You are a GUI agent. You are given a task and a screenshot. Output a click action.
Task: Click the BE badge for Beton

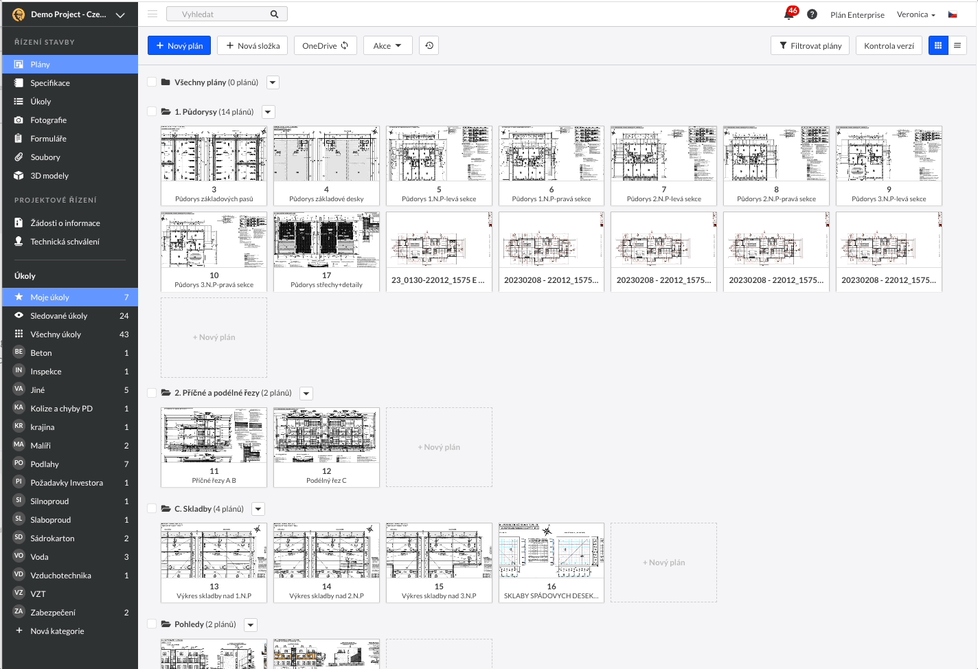click(x=19, y=352)
